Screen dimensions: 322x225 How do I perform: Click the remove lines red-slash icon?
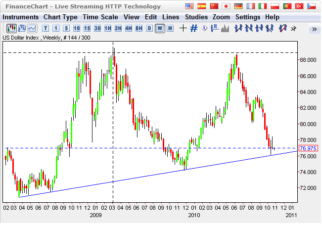pyautogui.click(x=283, y=28)
